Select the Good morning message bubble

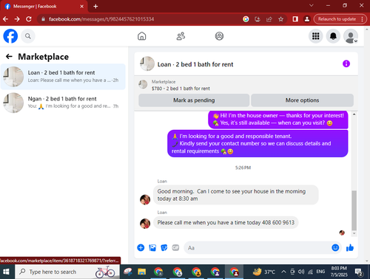tap(235, 195)
